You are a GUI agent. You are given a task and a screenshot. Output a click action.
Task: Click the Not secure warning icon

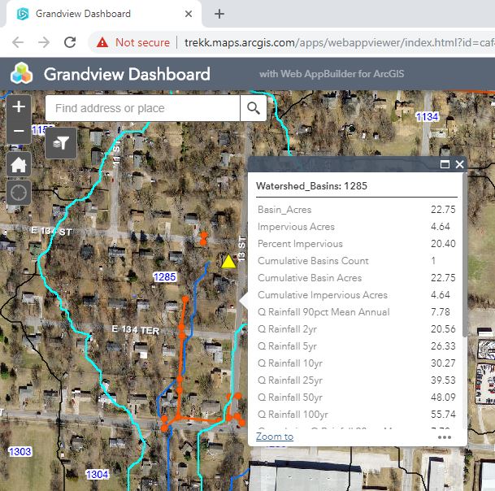click(102, 42)
